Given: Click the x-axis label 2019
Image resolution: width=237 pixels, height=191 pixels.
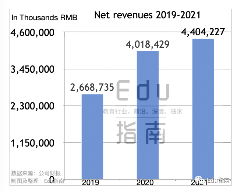Looking at the screenshot, I should [91, 183].
